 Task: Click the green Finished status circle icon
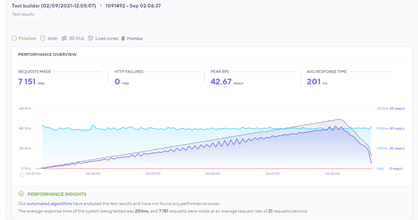14,38
